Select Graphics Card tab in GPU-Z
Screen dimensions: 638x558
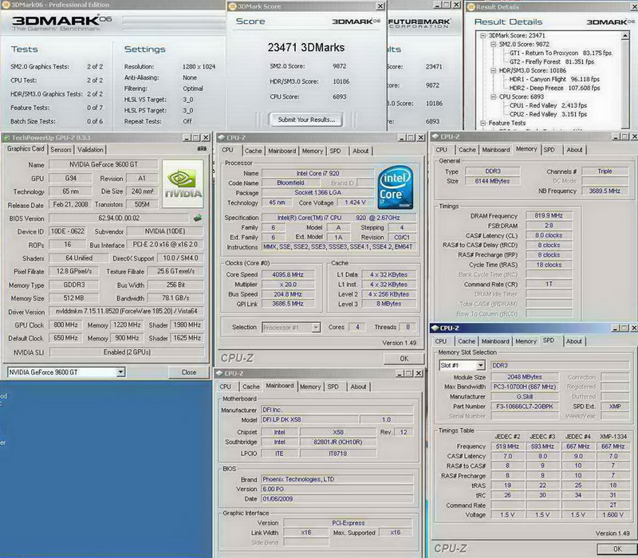26,149
